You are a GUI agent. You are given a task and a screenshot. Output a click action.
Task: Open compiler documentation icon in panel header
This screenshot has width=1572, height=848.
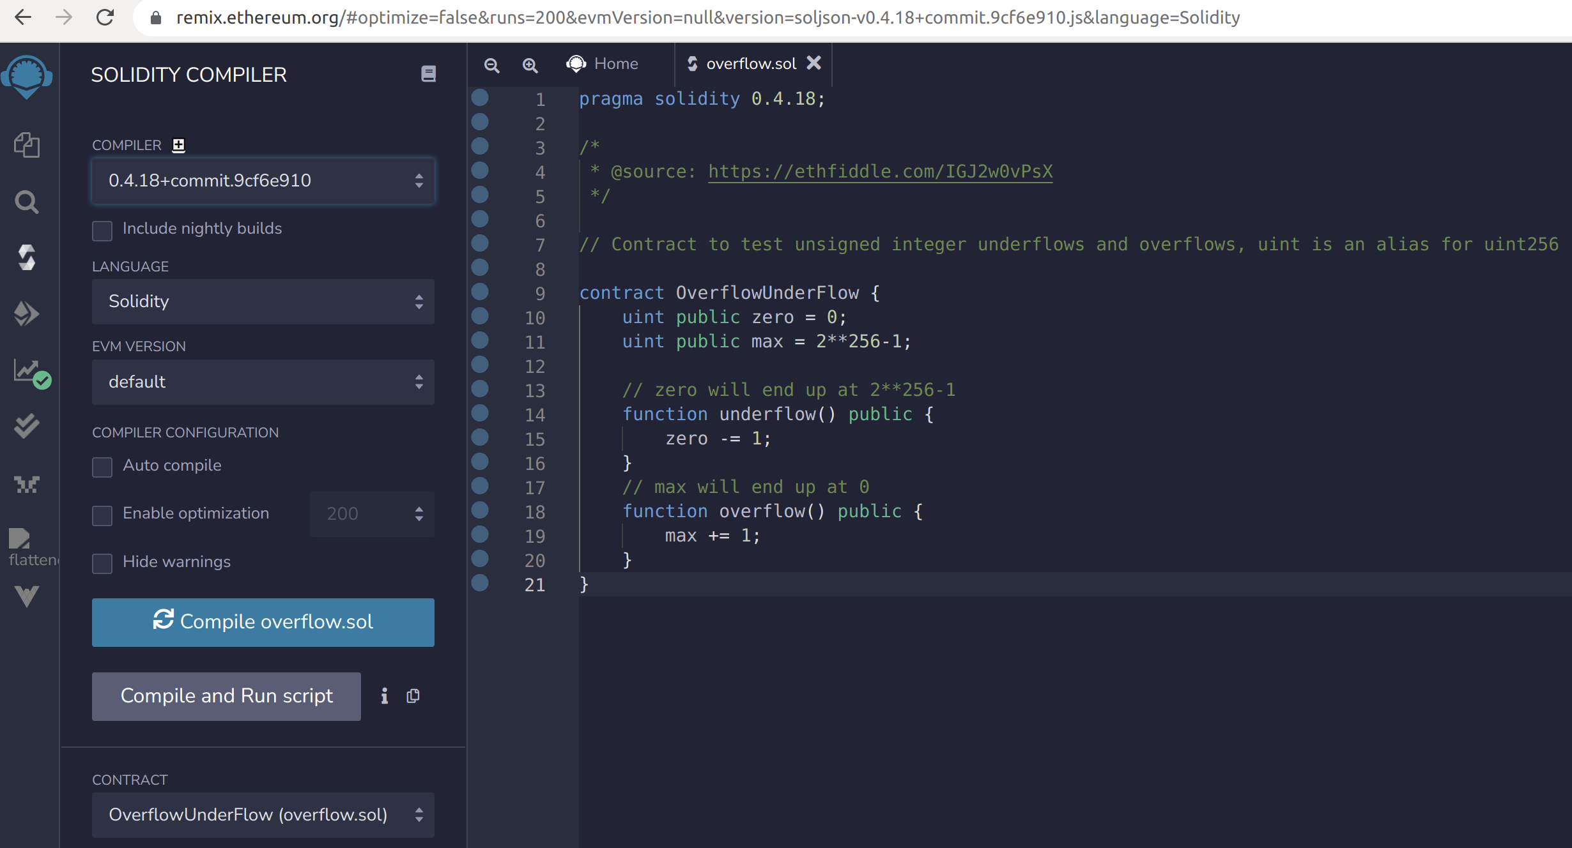(429, 74)
